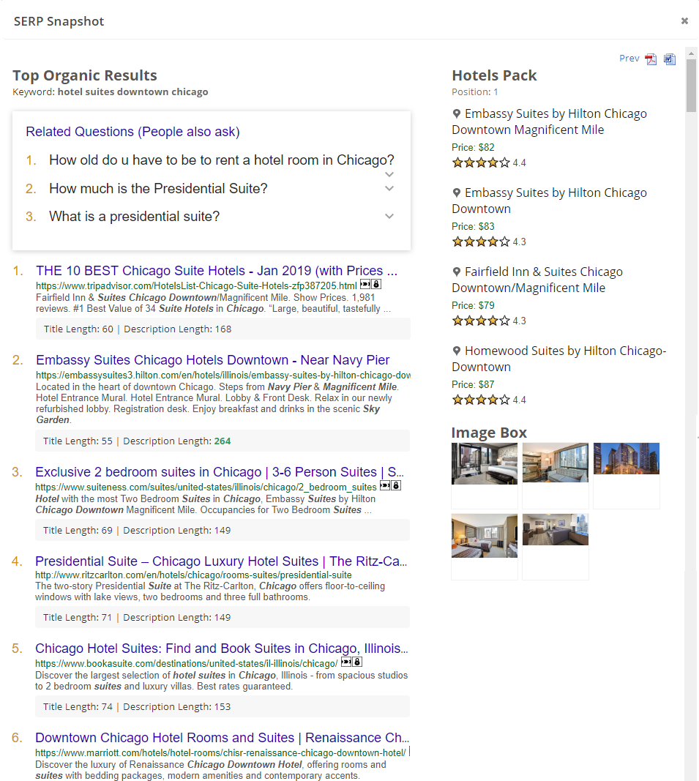
Task: Open Downtown Chicago Hotel Rooms Renaissance result
Action: click(223, 737)
